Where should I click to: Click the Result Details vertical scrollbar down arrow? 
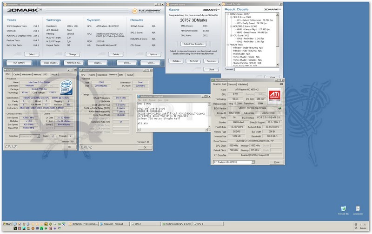tap(277, 65)
